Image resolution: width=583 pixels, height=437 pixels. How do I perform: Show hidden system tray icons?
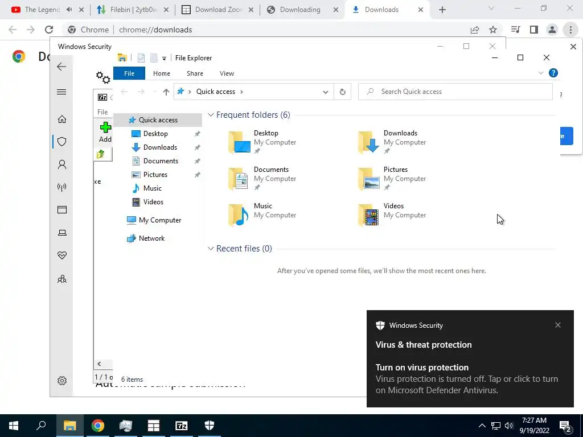[x=482, y=426]
